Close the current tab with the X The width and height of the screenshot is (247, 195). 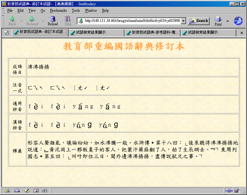pos(242,33)
